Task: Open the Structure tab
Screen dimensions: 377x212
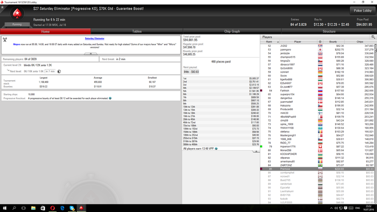Action: [x=329, y=31]
